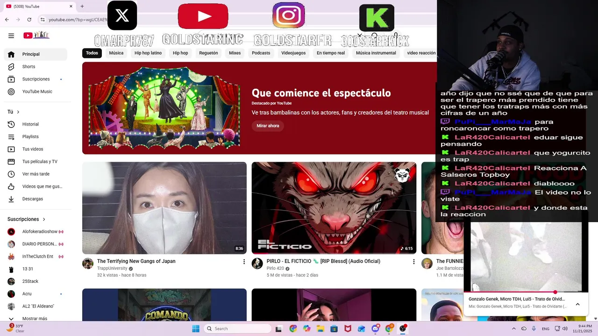Click the browser back arrow

click(7, 20)
